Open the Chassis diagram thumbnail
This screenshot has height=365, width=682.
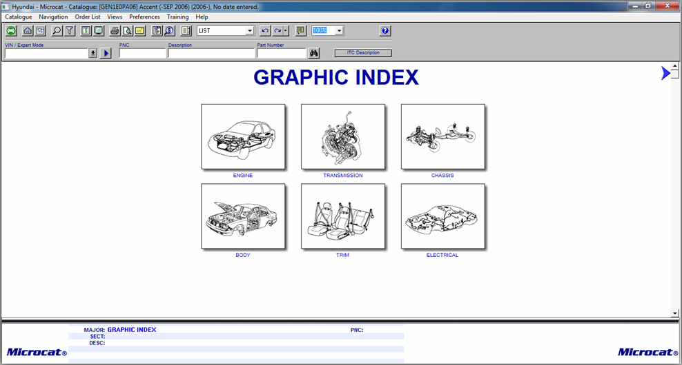(442, 136)
